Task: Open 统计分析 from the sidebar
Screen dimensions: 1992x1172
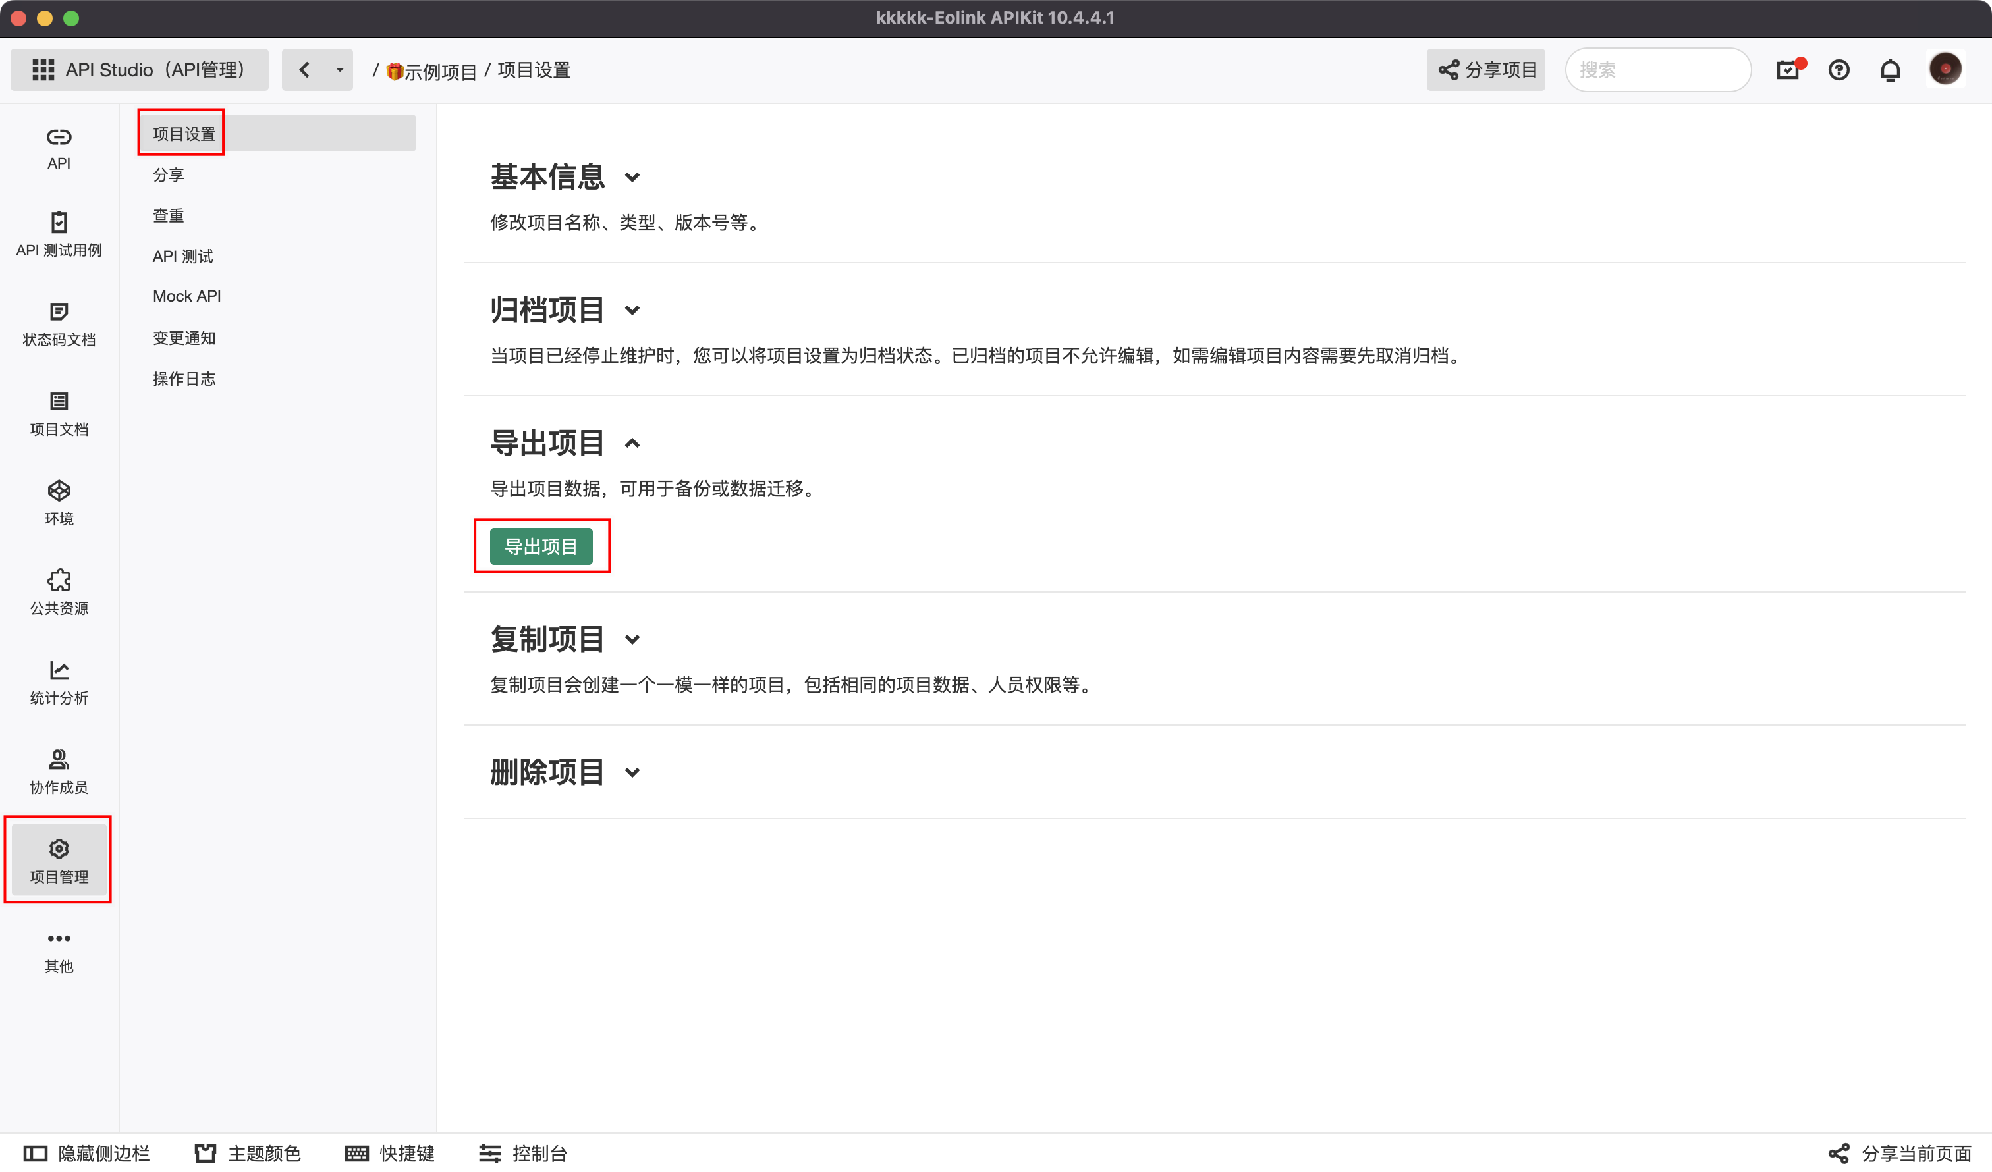Action: pos(59,682)
